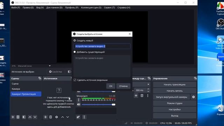Click Отмена to cancel the dialog
This screenshot has height=126, width=224.
[123, 86]
